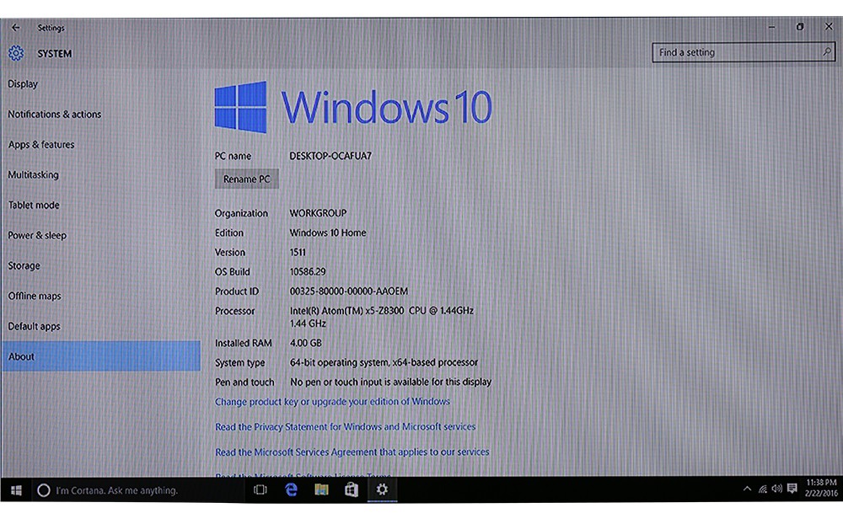
Task: Open the Windows Start menu
Action: [15, 489]
